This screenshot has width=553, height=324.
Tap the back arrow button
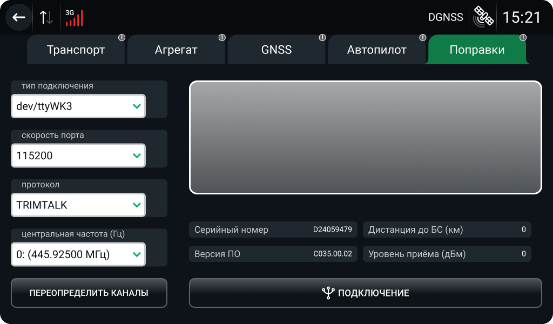tap(19, 17)
